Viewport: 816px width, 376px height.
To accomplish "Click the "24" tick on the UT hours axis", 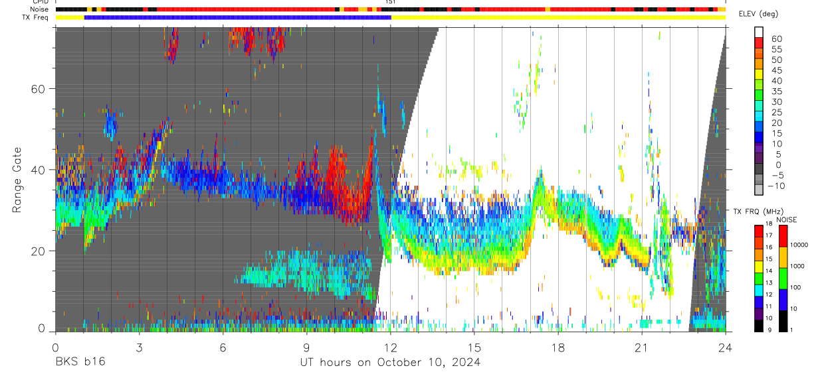I will coord(725,347).
